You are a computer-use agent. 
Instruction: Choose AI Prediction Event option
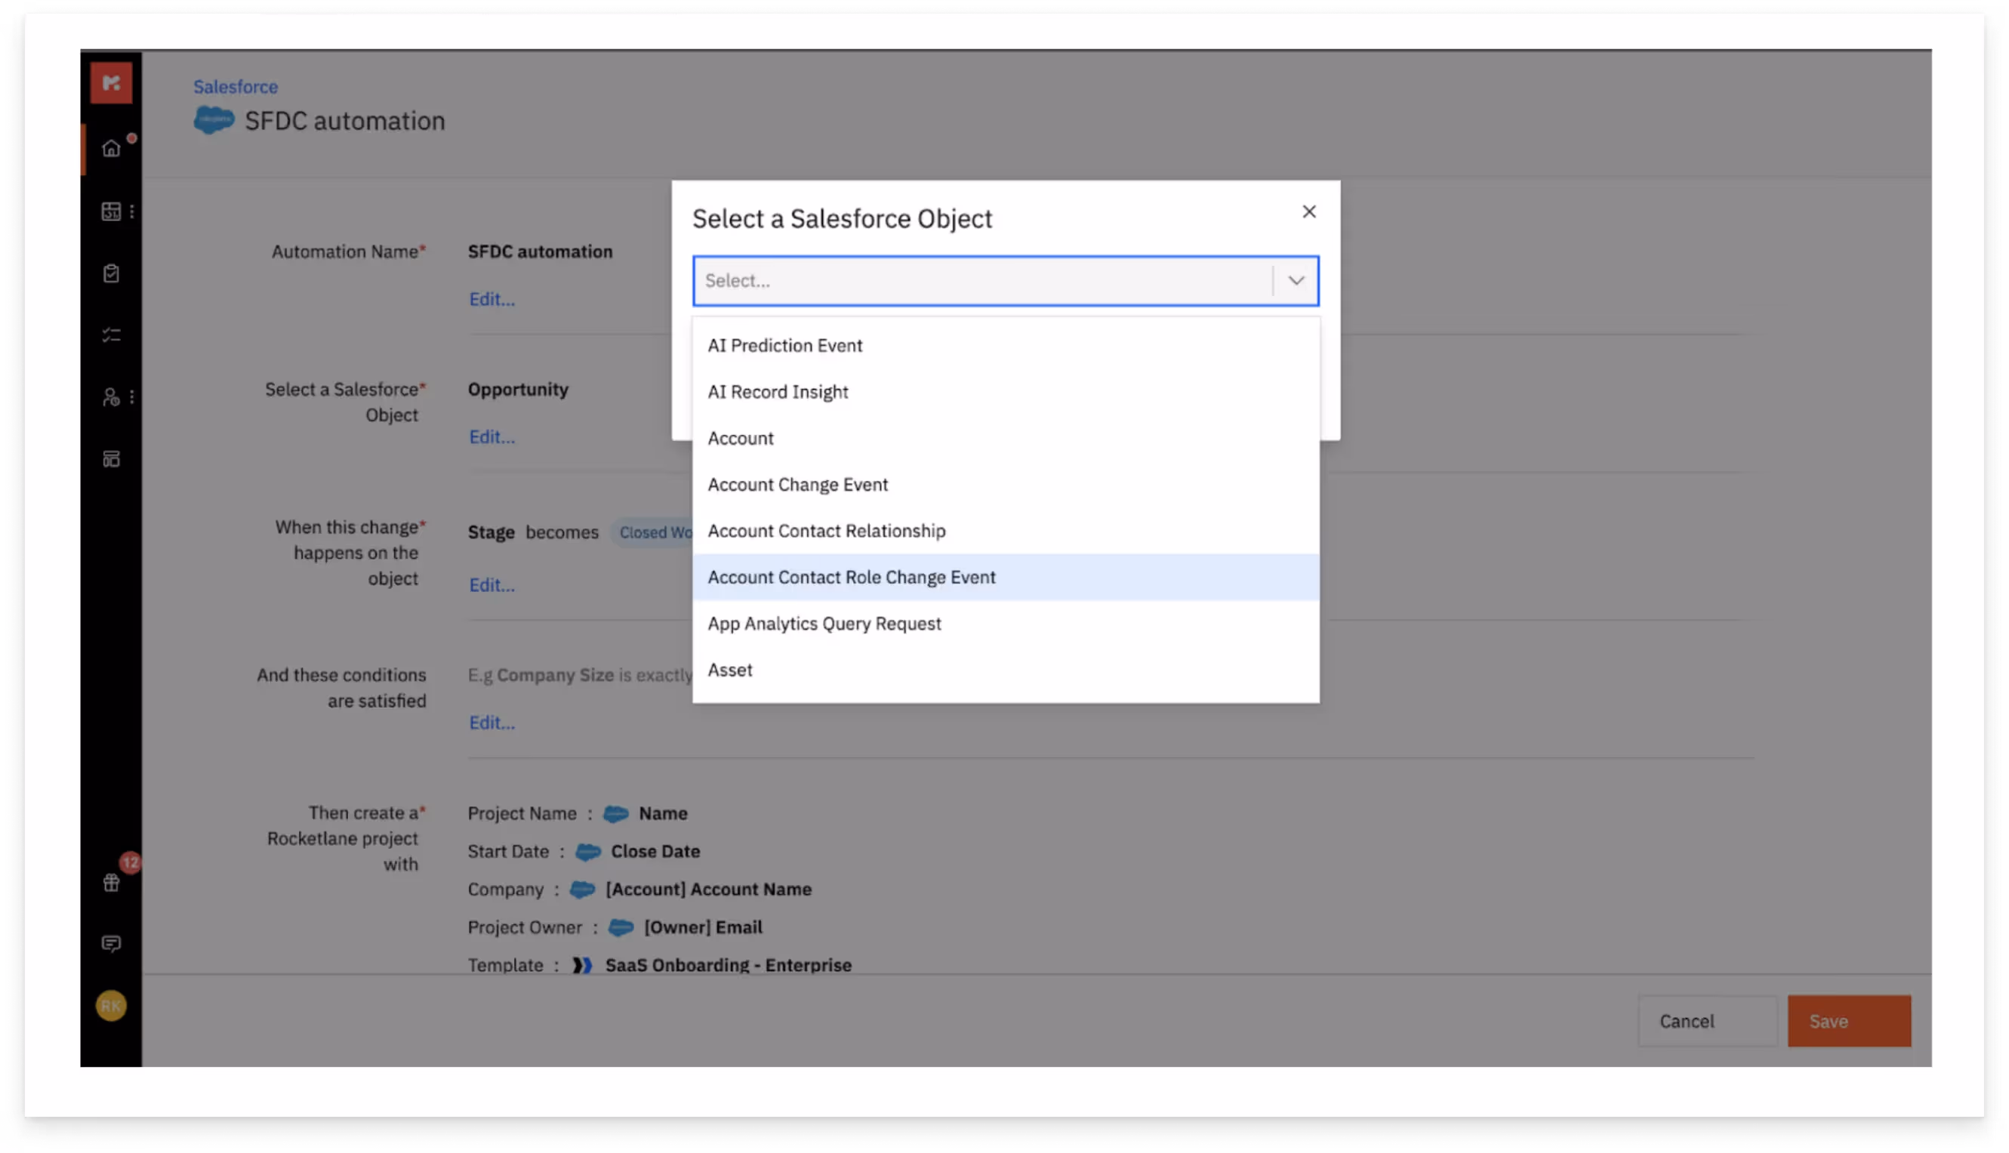(1006, 345)
